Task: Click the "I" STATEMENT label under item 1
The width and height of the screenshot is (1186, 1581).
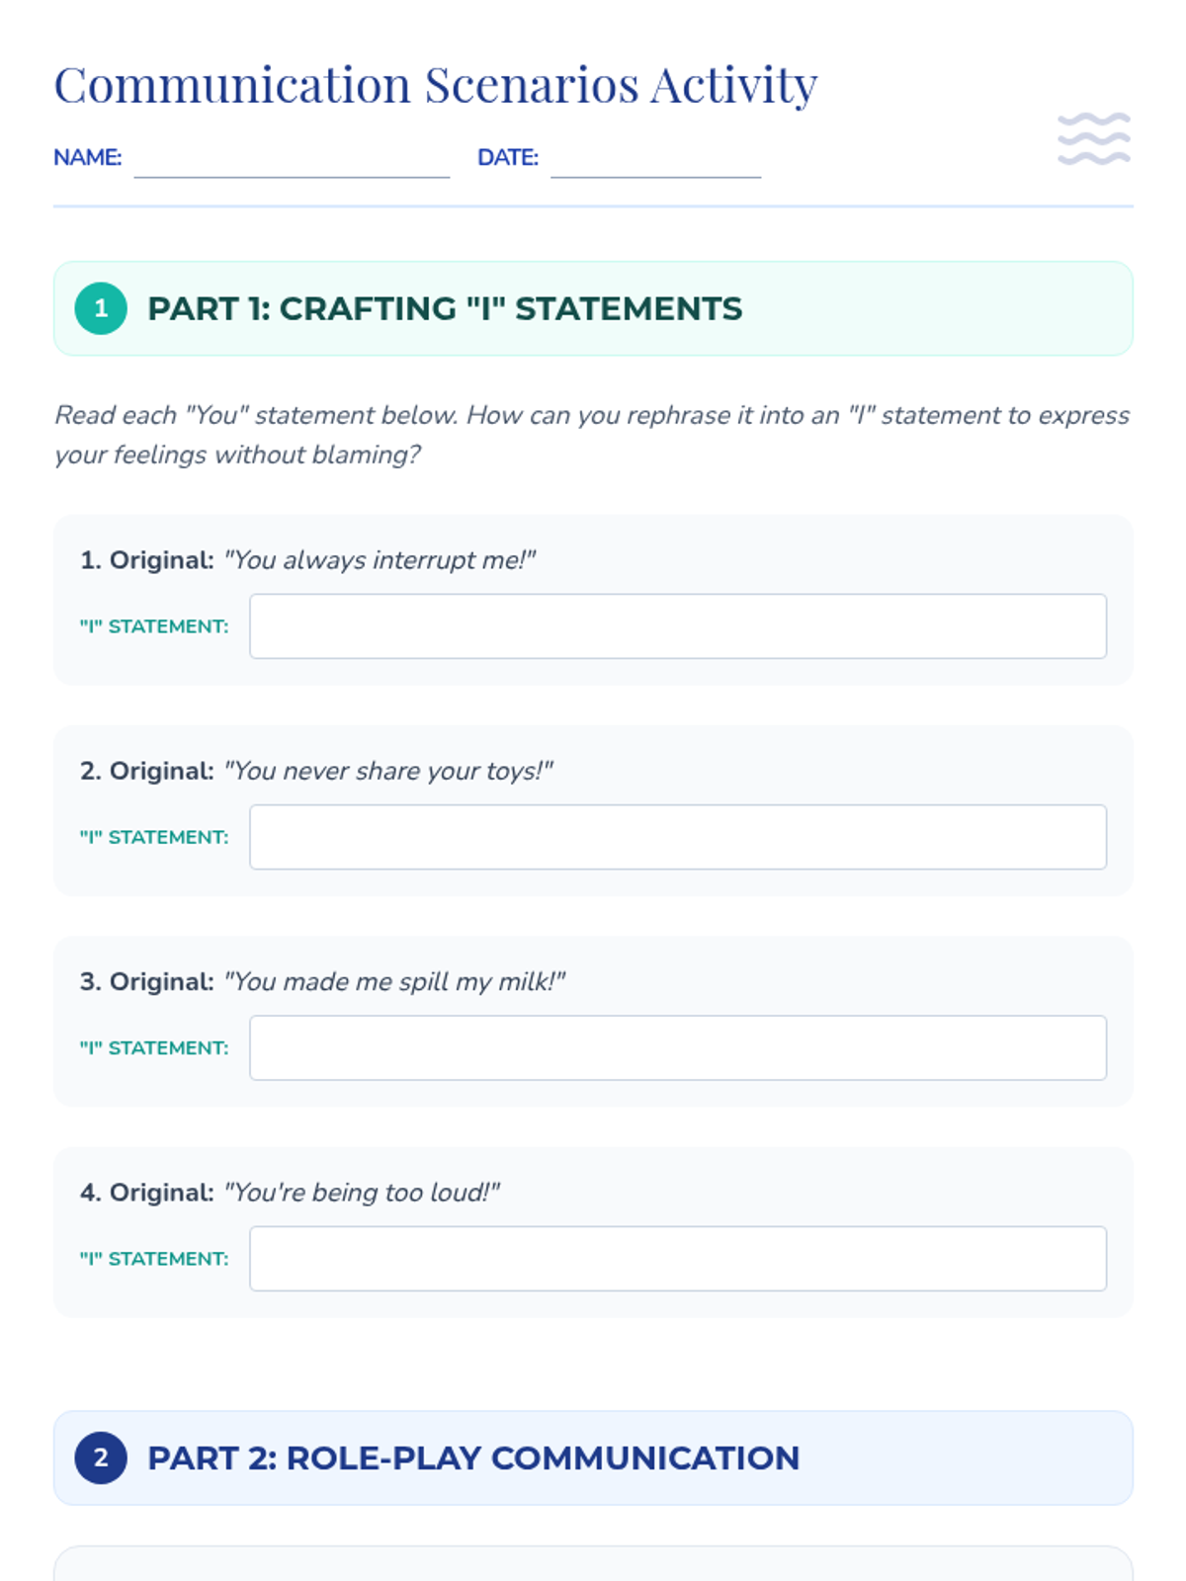Action: click(x=154, y=626)
